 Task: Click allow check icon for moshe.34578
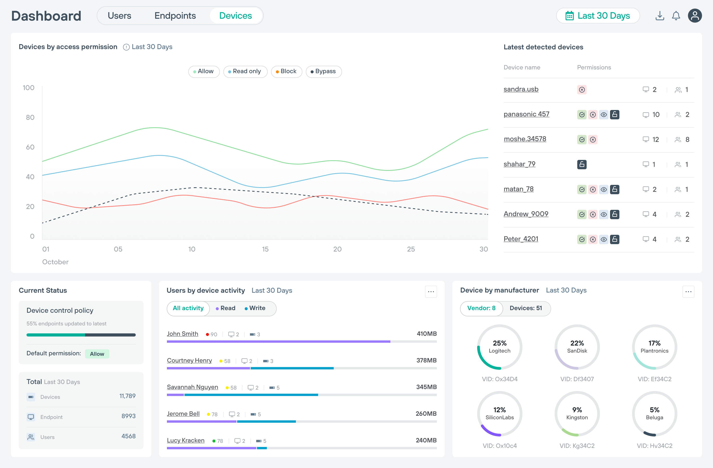tap(581, 140)
